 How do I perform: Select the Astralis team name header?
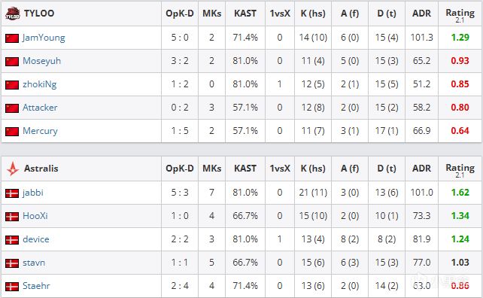pos(41,169)
